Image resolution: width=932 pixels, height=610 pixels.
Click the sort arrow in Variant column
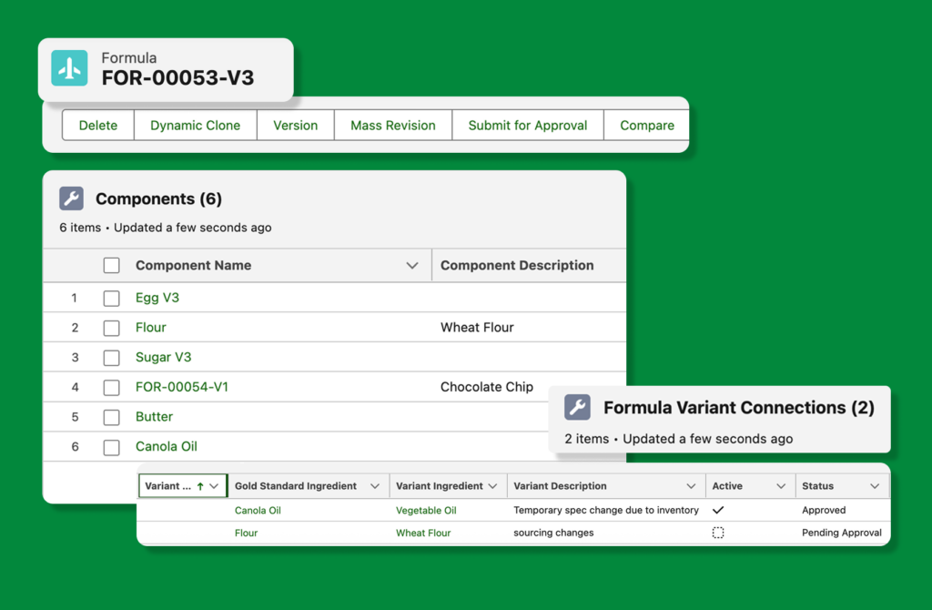pyautogui.click(x=200, y=486)
